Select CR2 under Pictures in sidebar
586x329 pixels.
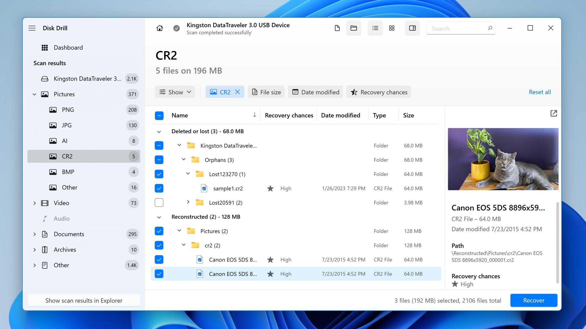tap(68, 156)
